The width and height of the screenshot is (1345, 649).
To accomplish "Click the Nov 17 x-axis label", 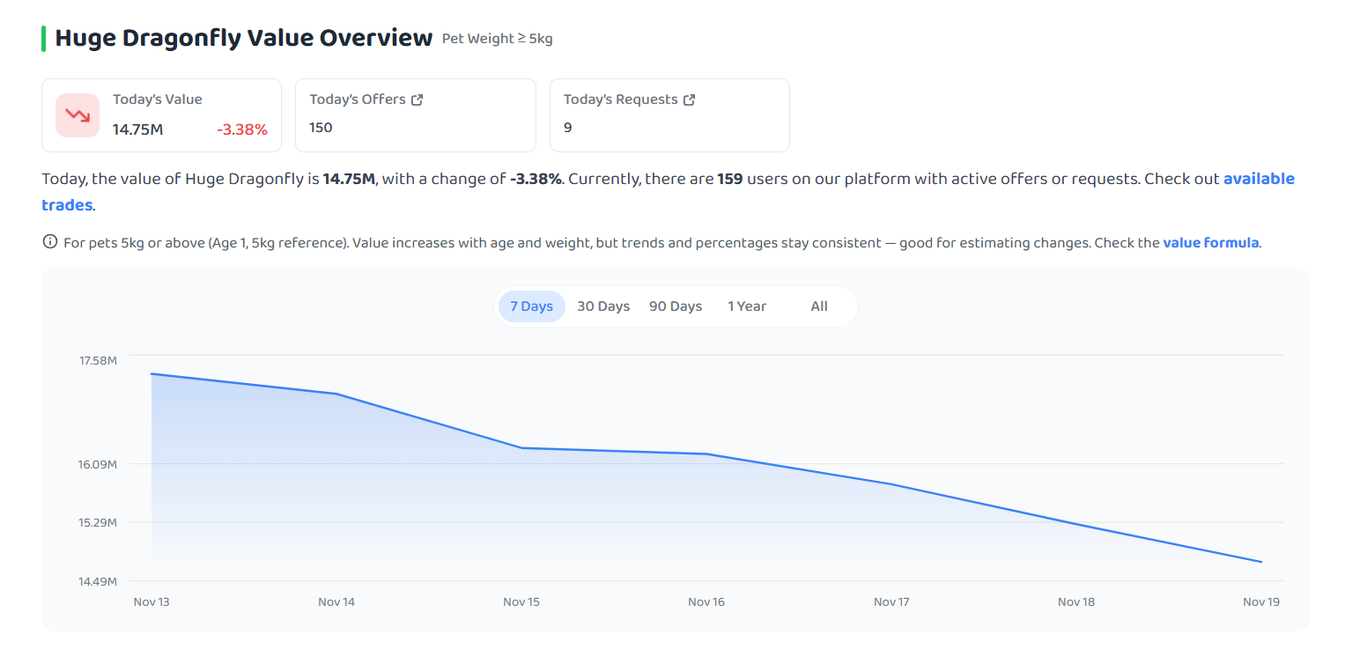I will [891, 601].
